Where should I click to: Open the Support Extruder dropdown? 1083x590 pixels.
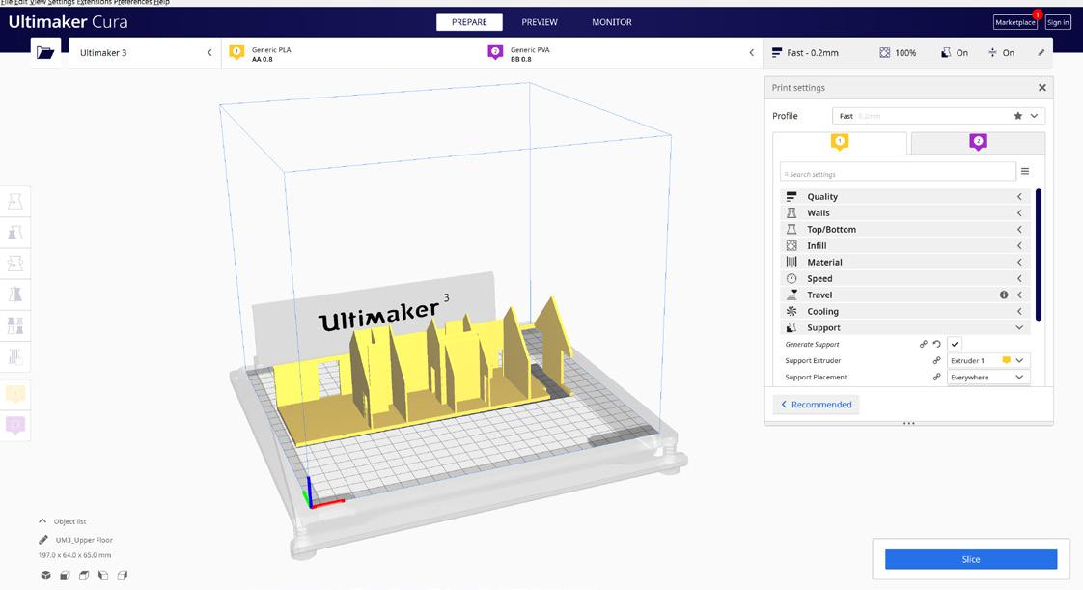[988, 360]
